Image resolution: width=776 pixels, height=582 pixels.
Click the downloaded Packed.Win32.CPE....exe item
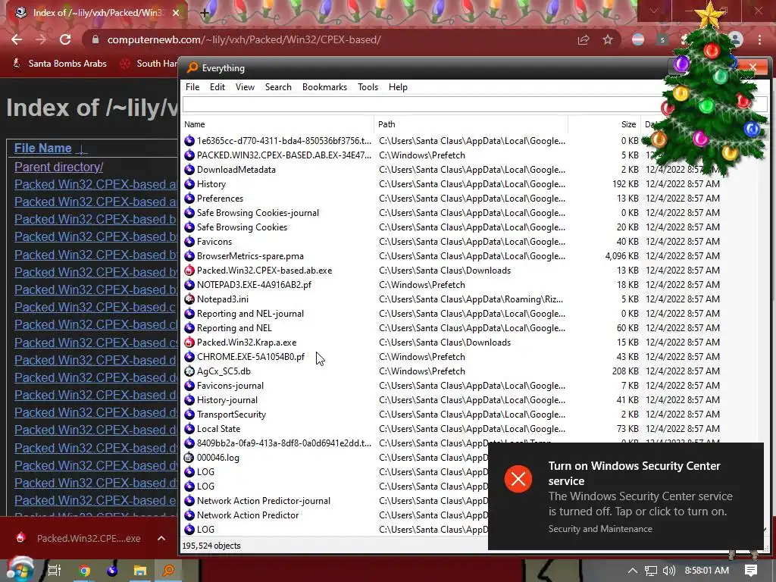79,538
